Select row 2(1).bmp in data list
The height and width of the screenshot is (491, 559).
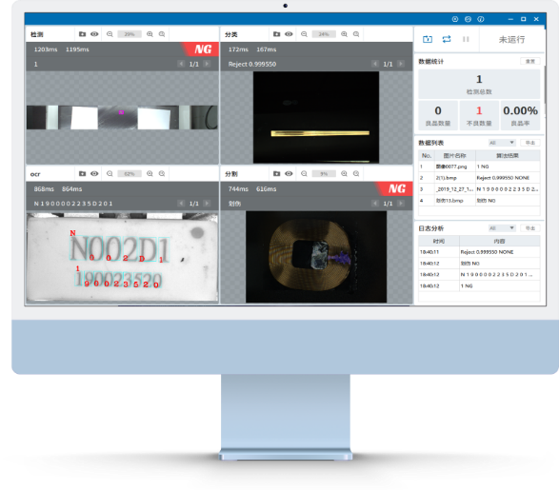click(479, 178)
